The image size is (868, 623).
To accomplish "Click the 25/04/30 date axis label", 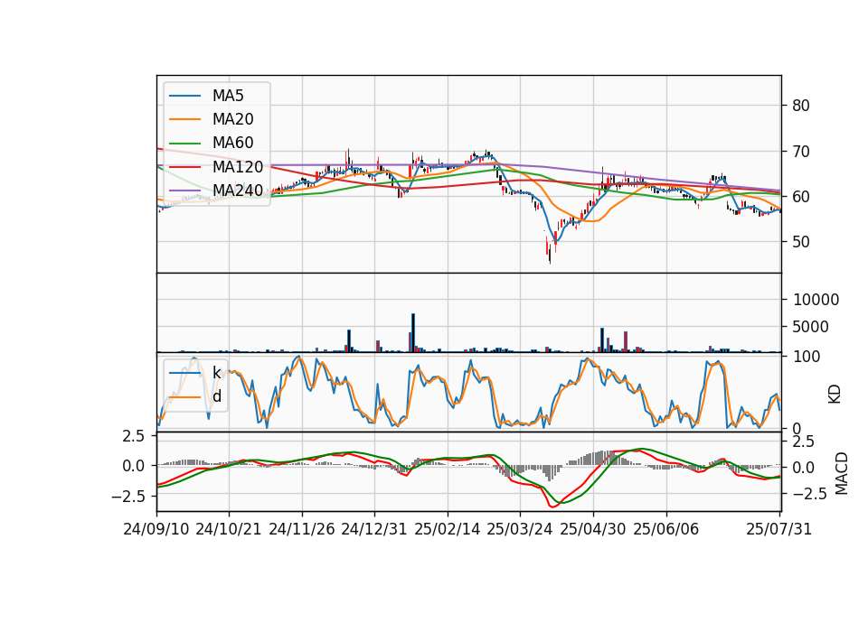I will (593, 529).
